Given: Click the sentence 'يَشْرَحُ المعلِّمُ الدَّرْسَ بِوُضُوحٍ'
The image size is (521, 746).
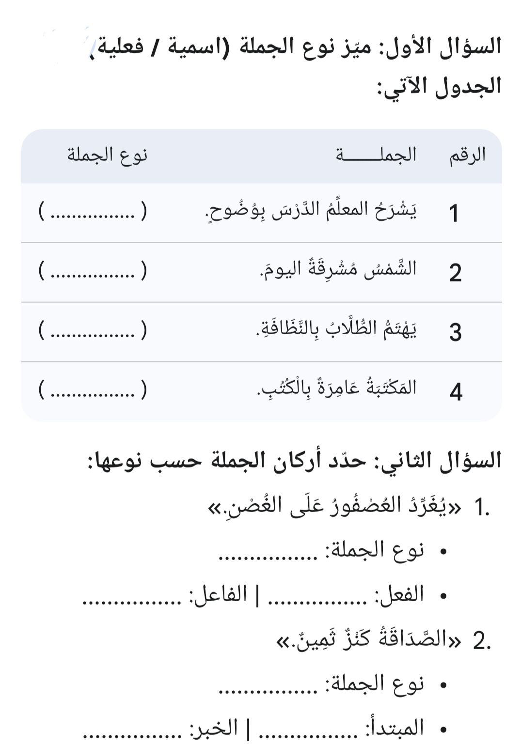Looking at the screenshot, I should 312,211.
